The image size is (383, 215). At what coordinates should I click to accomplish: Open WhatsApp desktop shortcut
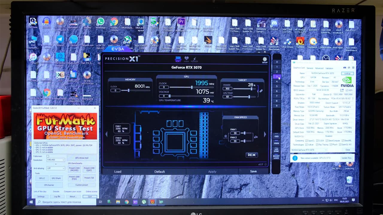[x=101, y=23]
